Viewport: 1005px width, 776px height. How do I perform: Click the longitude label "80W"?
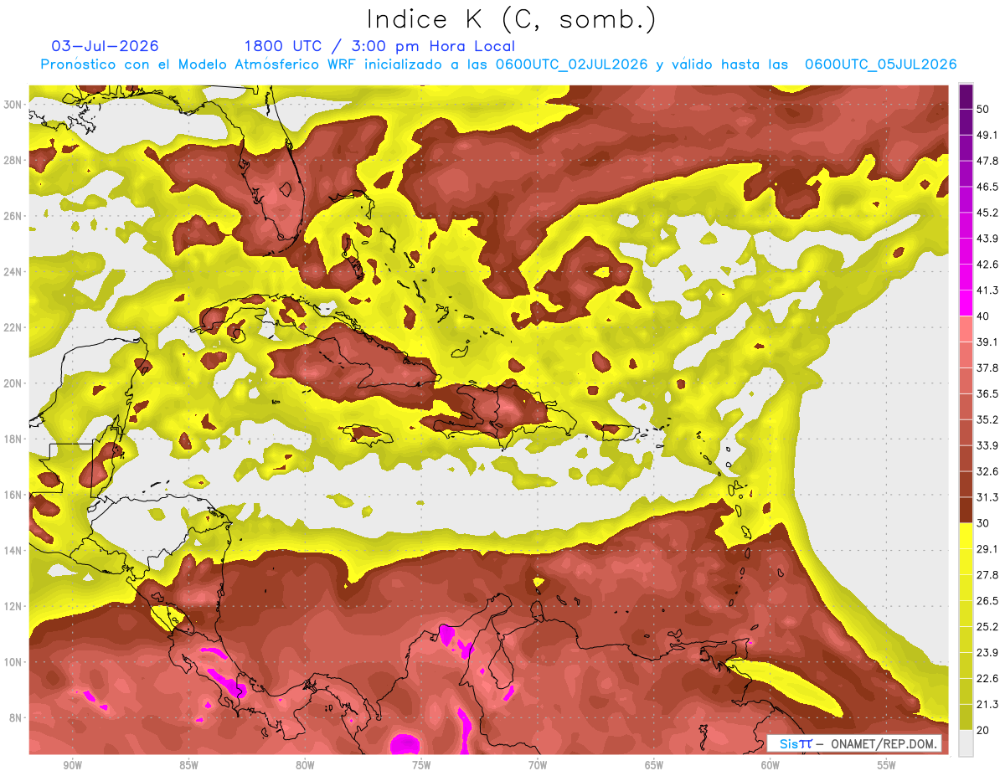(x=305, y=766)
